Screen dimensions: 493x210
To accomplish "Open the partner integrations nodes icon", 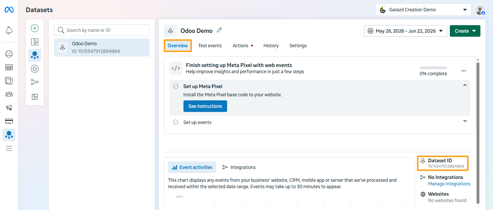I will click(35, 82).
